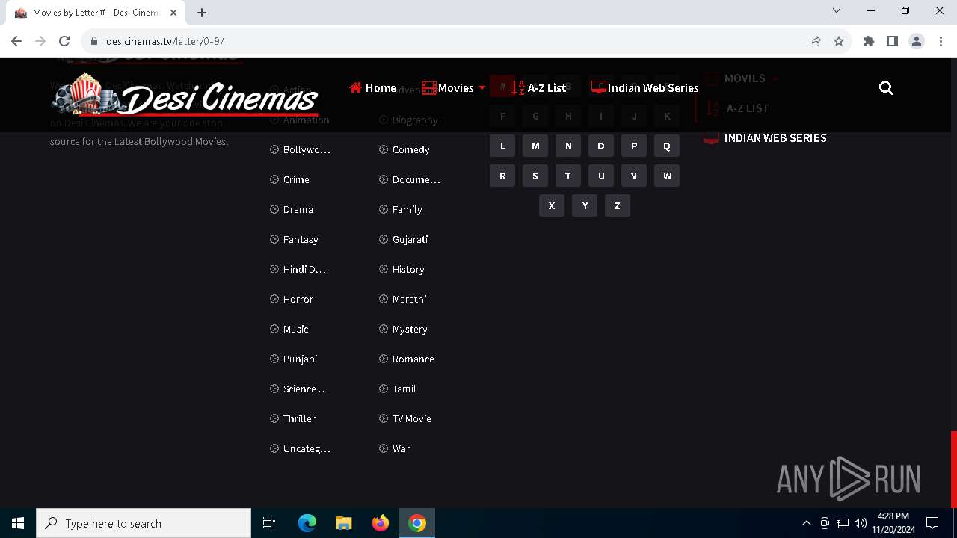Image resolution: width=957 pixels, height=538 pixels.
Task: Choose letter W in A-Z grid
Action: [667, 176]
